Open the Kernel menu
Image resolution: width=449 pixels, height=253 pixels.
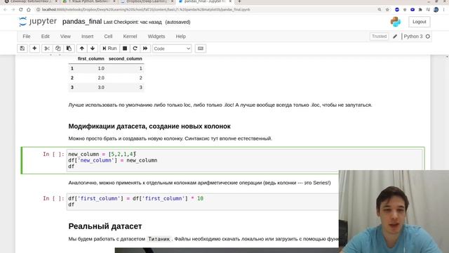pos(130,37)
